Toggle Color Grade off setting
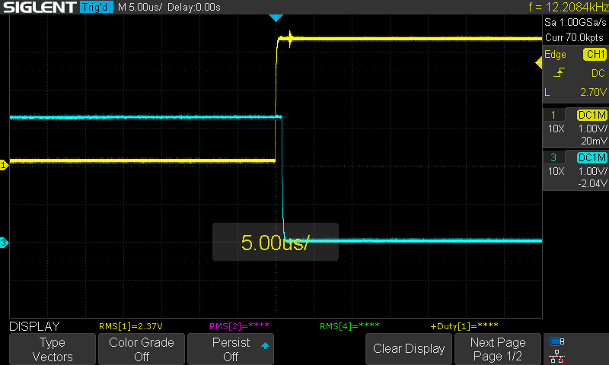Viewport: 609px width, 365px height. 142,349
